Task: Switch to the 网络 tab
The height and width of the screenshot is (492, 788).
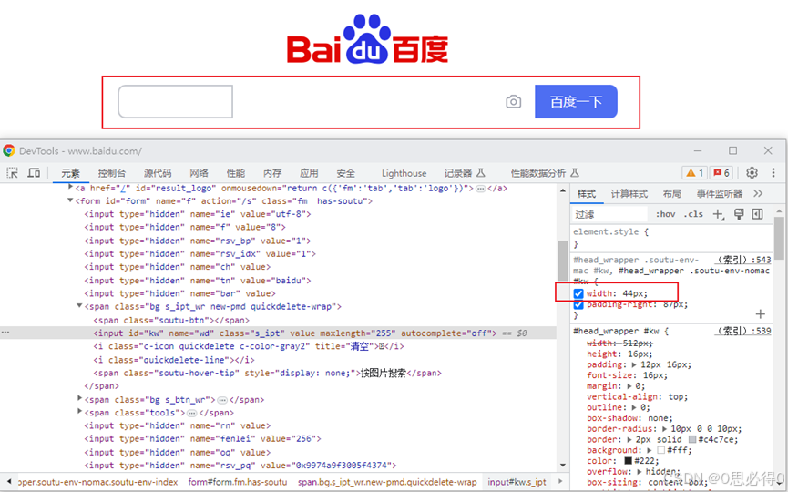Action: (x=199, y=173)
